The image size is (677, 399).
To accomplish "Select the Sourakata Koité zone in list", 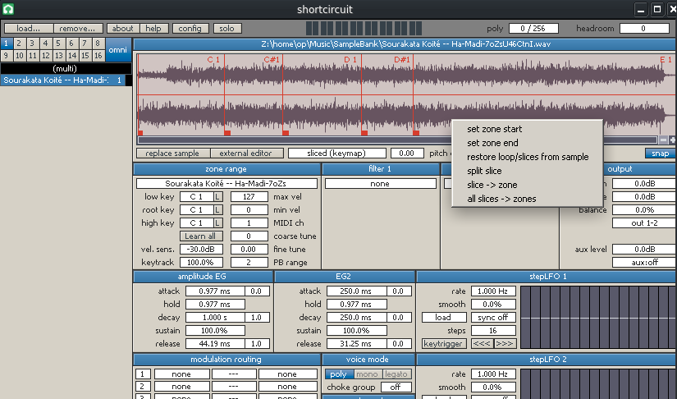I will (x=63, y=80).
